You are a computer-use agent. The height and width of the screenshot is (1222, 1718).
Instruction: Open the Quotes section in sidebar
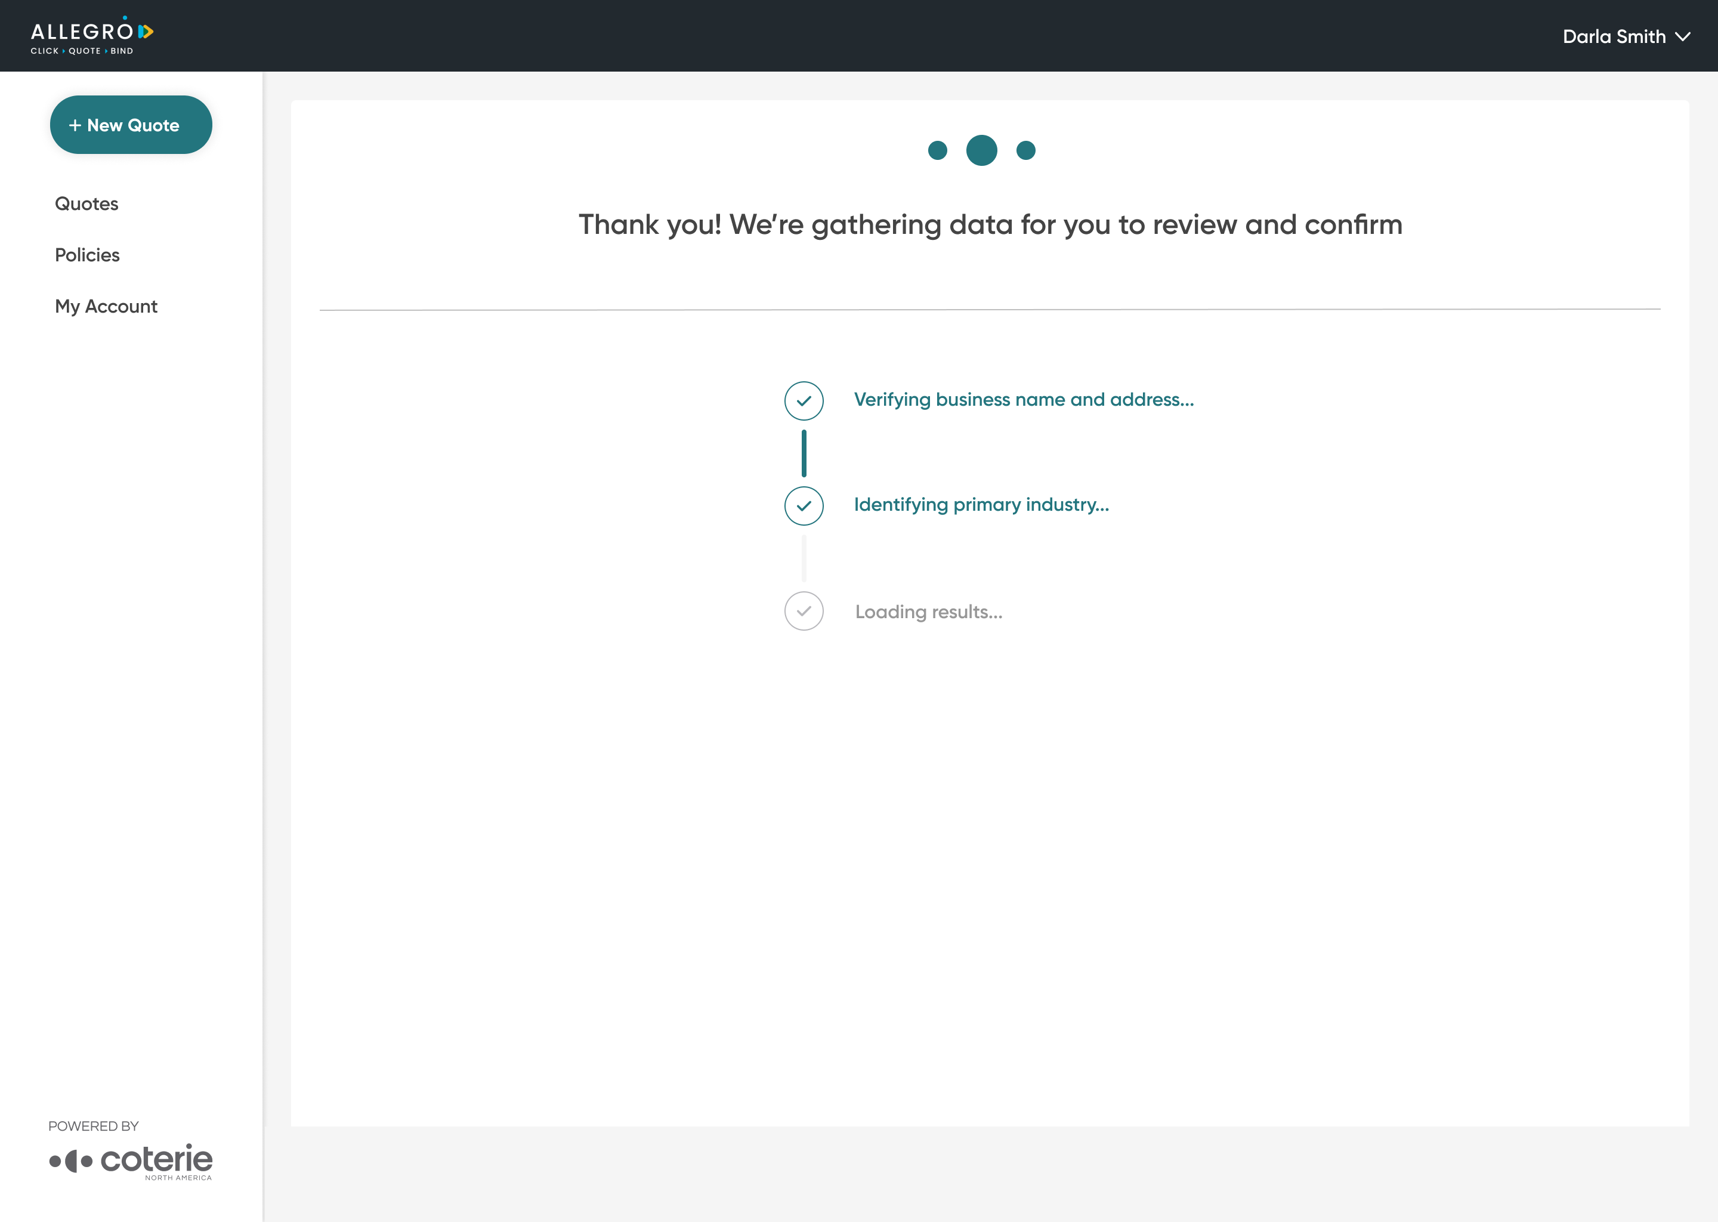click(x=86, y=204)
